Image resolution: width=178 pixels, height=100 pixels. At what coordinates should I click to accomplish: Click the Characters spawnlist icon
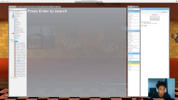[15, 35]
